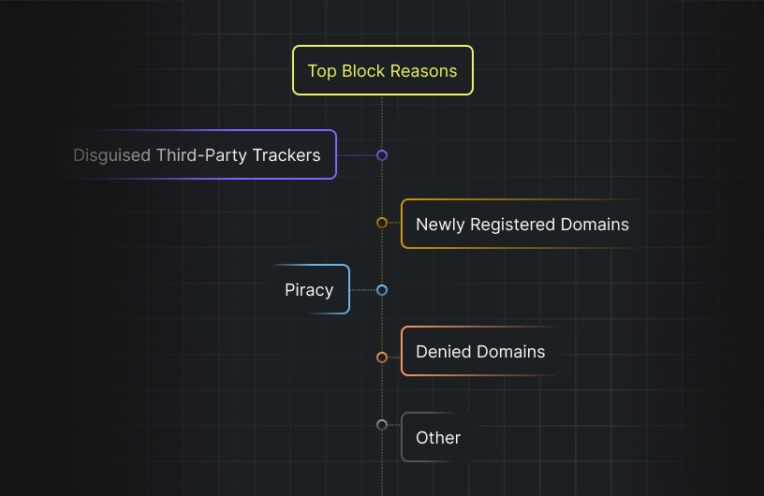Open the Newly Registered Domains node
This screenshot has height=496, width=764.
[522, 225]
